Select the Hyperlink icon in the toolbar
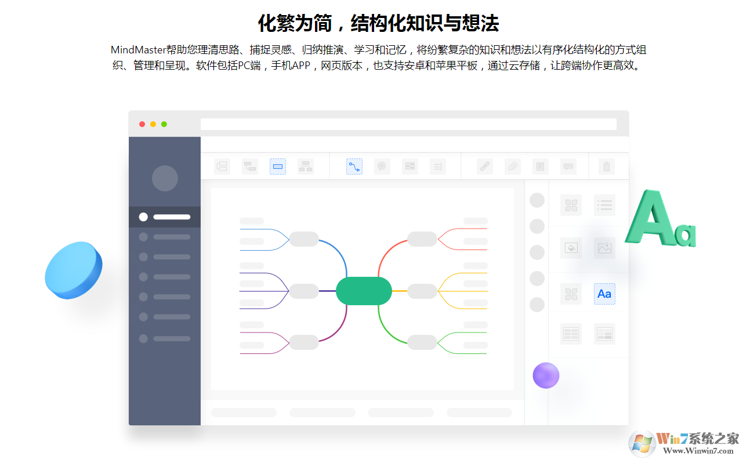This screenshot has width=743, height=459. (x=484, y=167)
